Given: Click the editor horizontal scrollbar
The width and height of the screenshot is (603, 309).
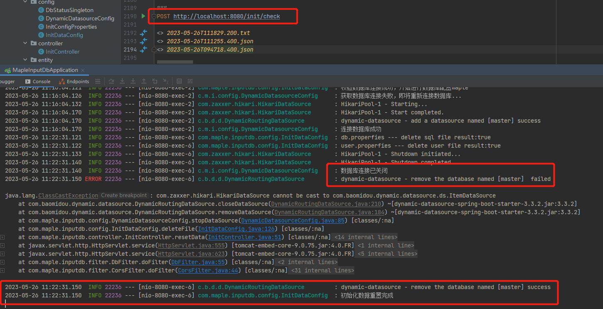Looking at the screenshot, I should (175, 62).
